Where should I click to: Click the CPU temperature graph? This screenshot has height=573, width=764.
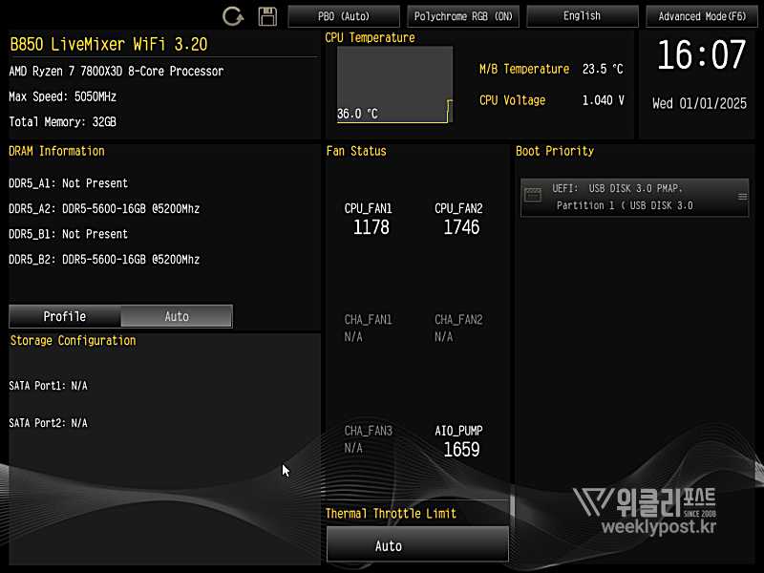(x=394, y=84)
